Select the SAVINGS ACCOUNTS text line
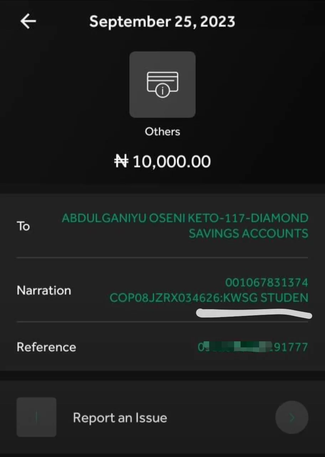The height and width of the screenshot is (457, 325). click(x=248, y=233)
